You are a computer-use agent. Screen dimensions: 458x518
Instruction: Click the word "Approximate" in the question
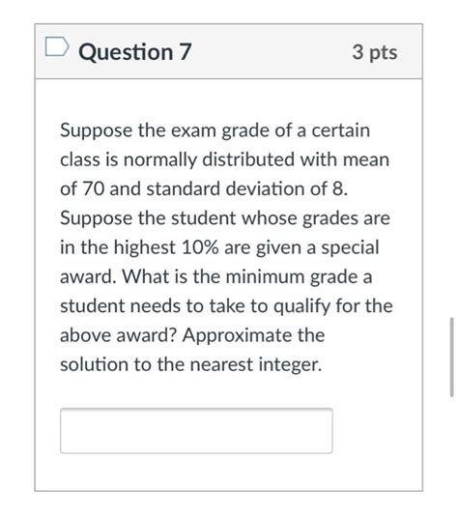237,336
